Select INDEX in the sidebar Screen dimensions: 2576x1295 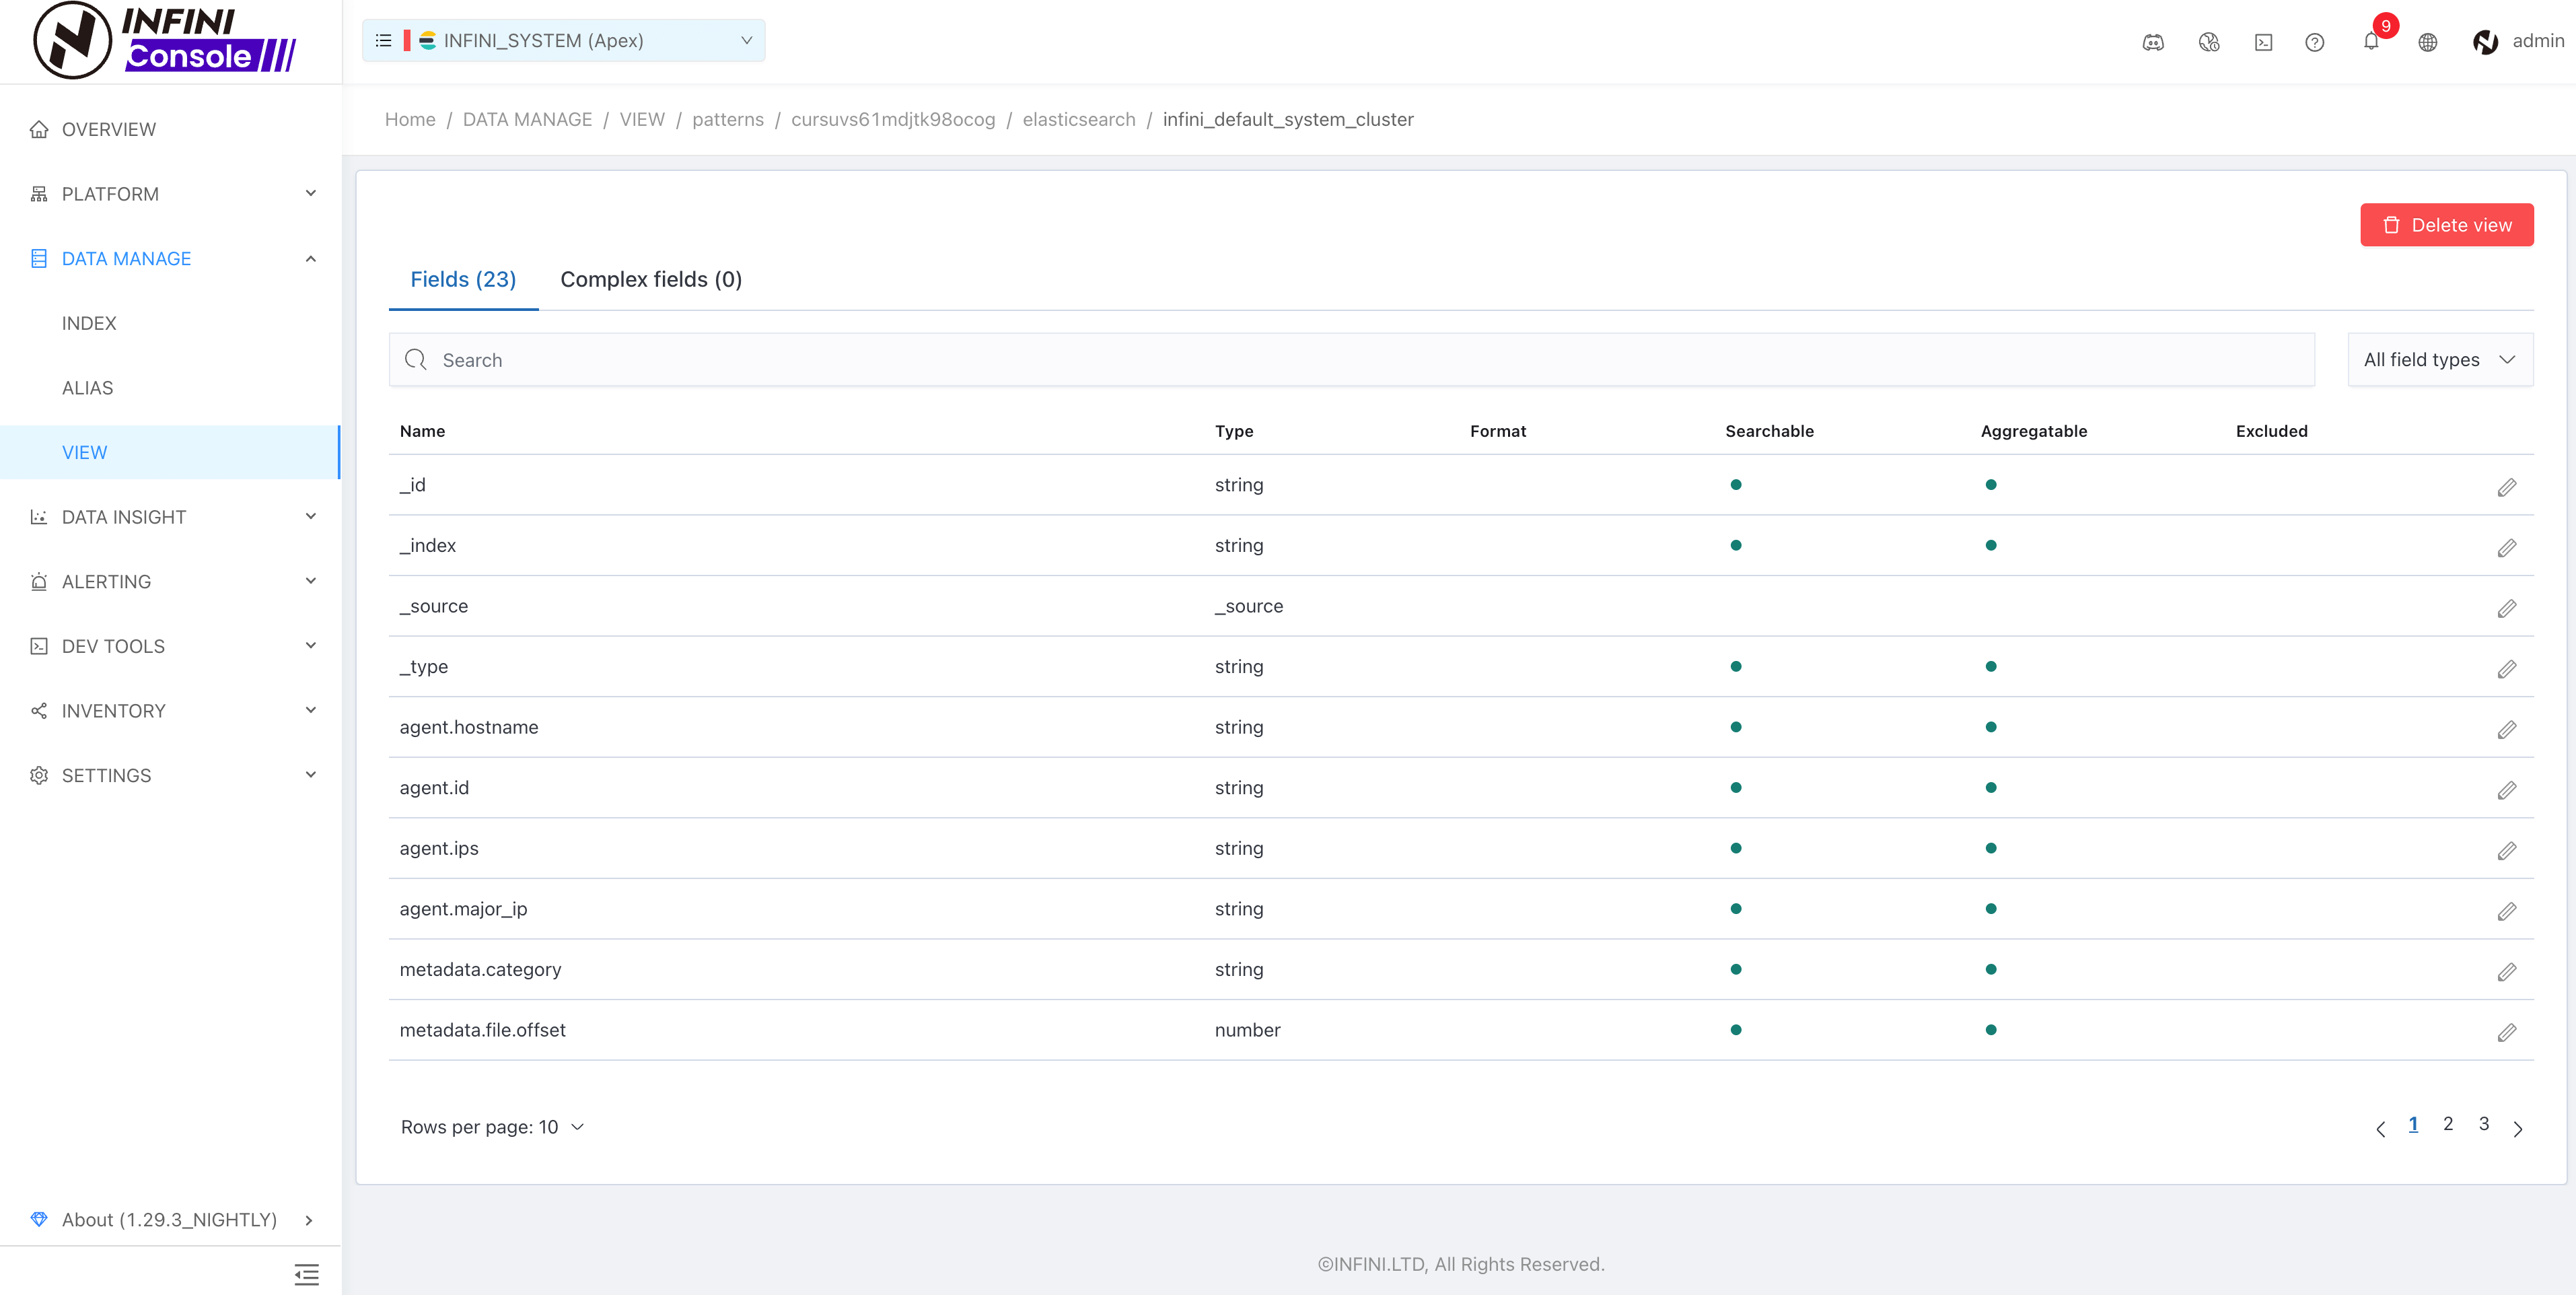click(x=89, y=323)
